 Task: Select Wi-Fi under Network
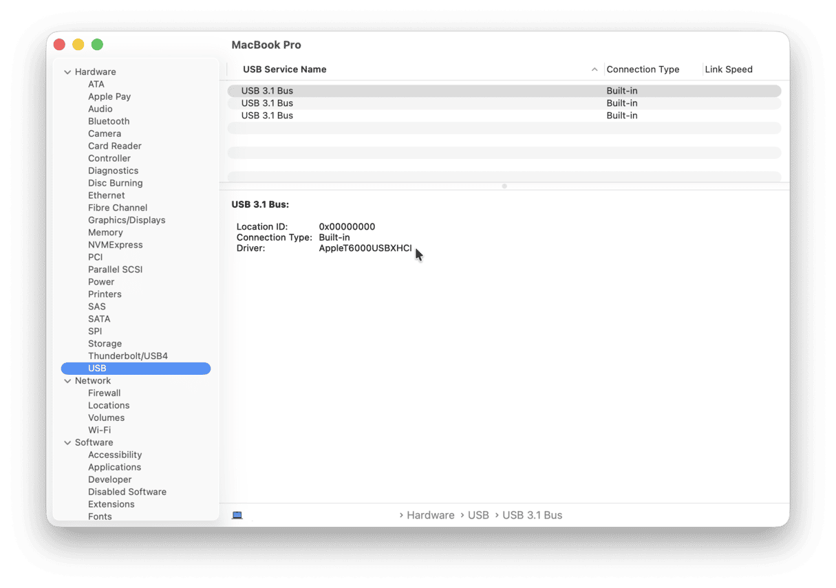[x=100, y=430]
